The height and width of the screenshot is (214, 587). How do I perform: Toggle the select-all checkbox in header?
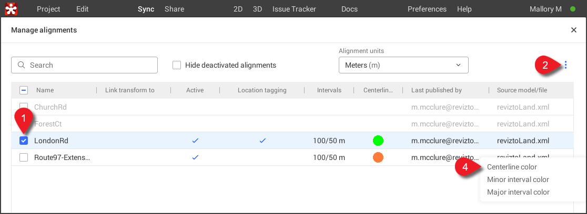pyautogui.click(x=24, y=90)
